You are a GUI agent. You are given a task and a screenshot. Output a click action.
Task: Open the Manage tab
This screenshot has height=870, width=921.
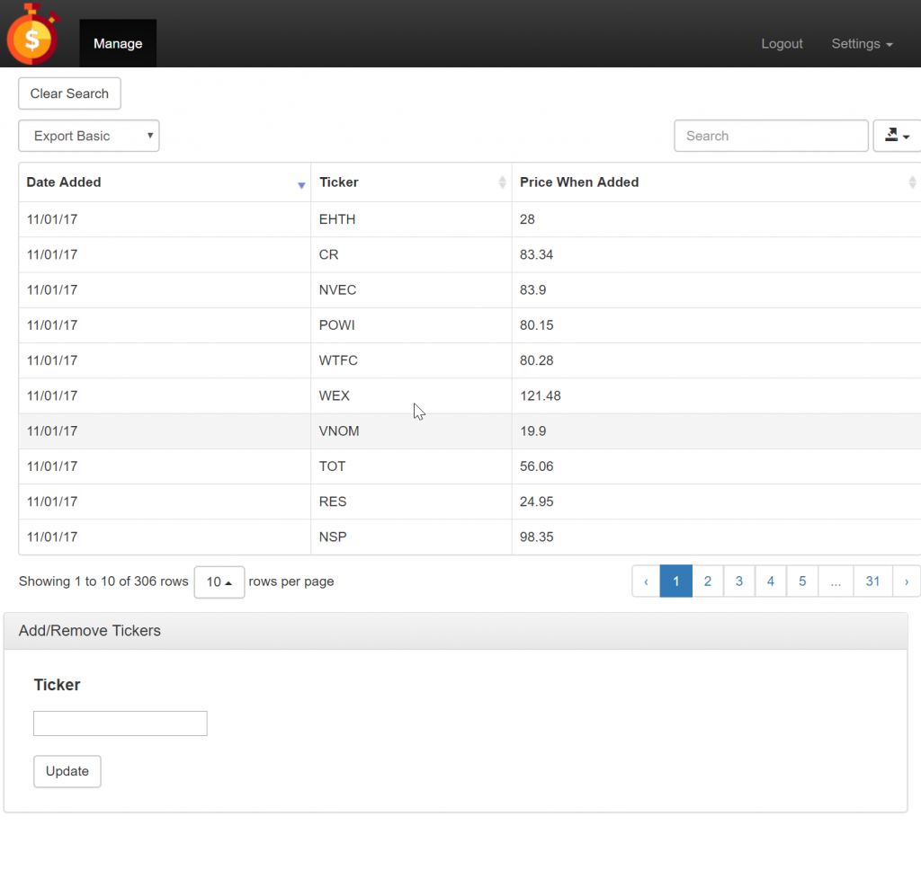tap(118, 43)
